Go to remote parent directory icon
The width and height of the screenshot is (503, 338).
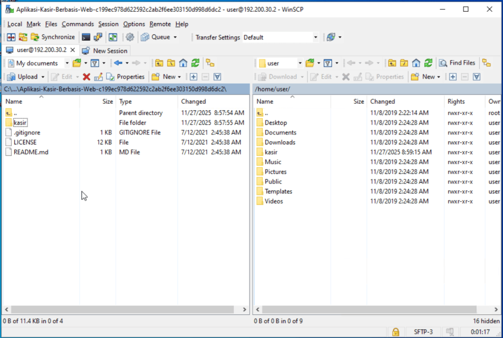click(x=392, y=63)
